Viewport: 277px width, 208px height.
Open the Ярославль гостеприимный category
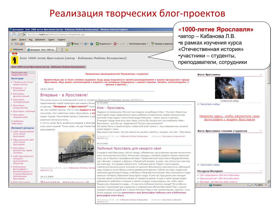(21, 101)
